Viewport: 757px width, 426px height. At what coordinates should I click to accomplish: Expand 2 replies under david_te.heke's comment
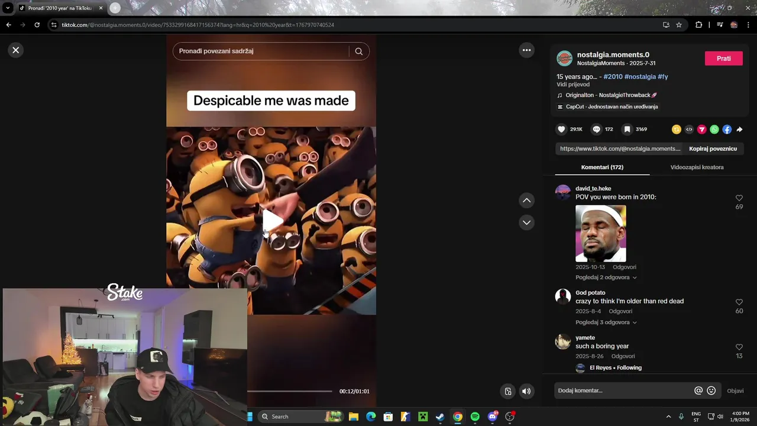pyautogui.click(x=606, y=277)
